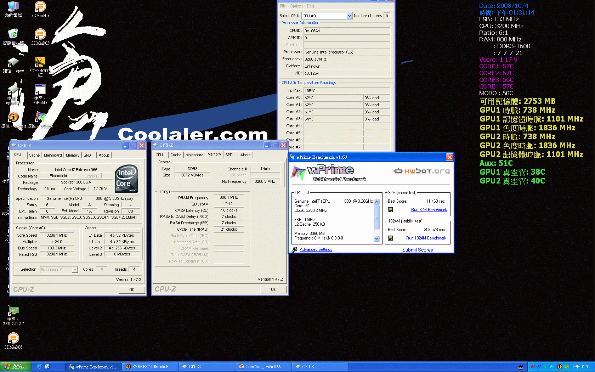595x372 pixels.
Task: Click the Number of cores field in Core Temp
Action: (387, 16)
